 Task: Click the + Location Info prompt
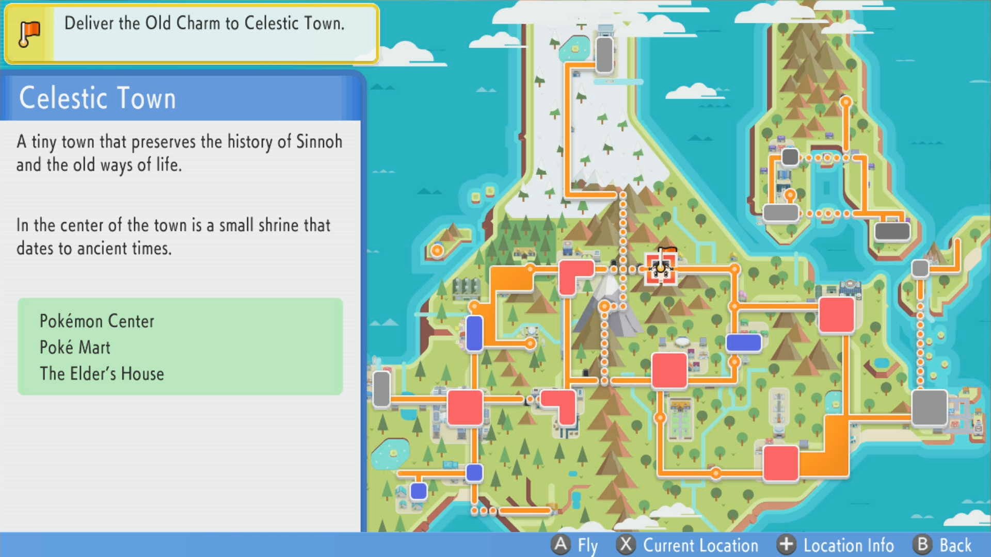pos(836,545)
